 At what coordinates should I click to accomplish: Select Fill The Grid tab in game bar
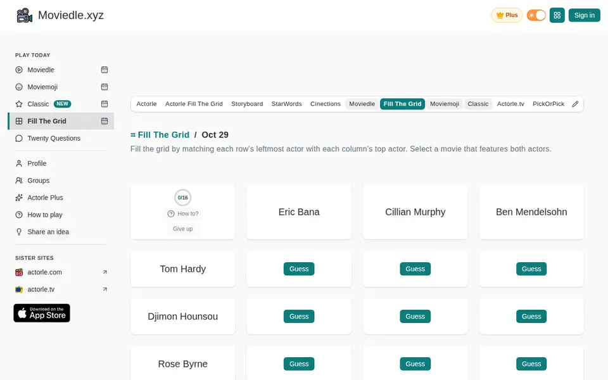(x=403, y=104)
